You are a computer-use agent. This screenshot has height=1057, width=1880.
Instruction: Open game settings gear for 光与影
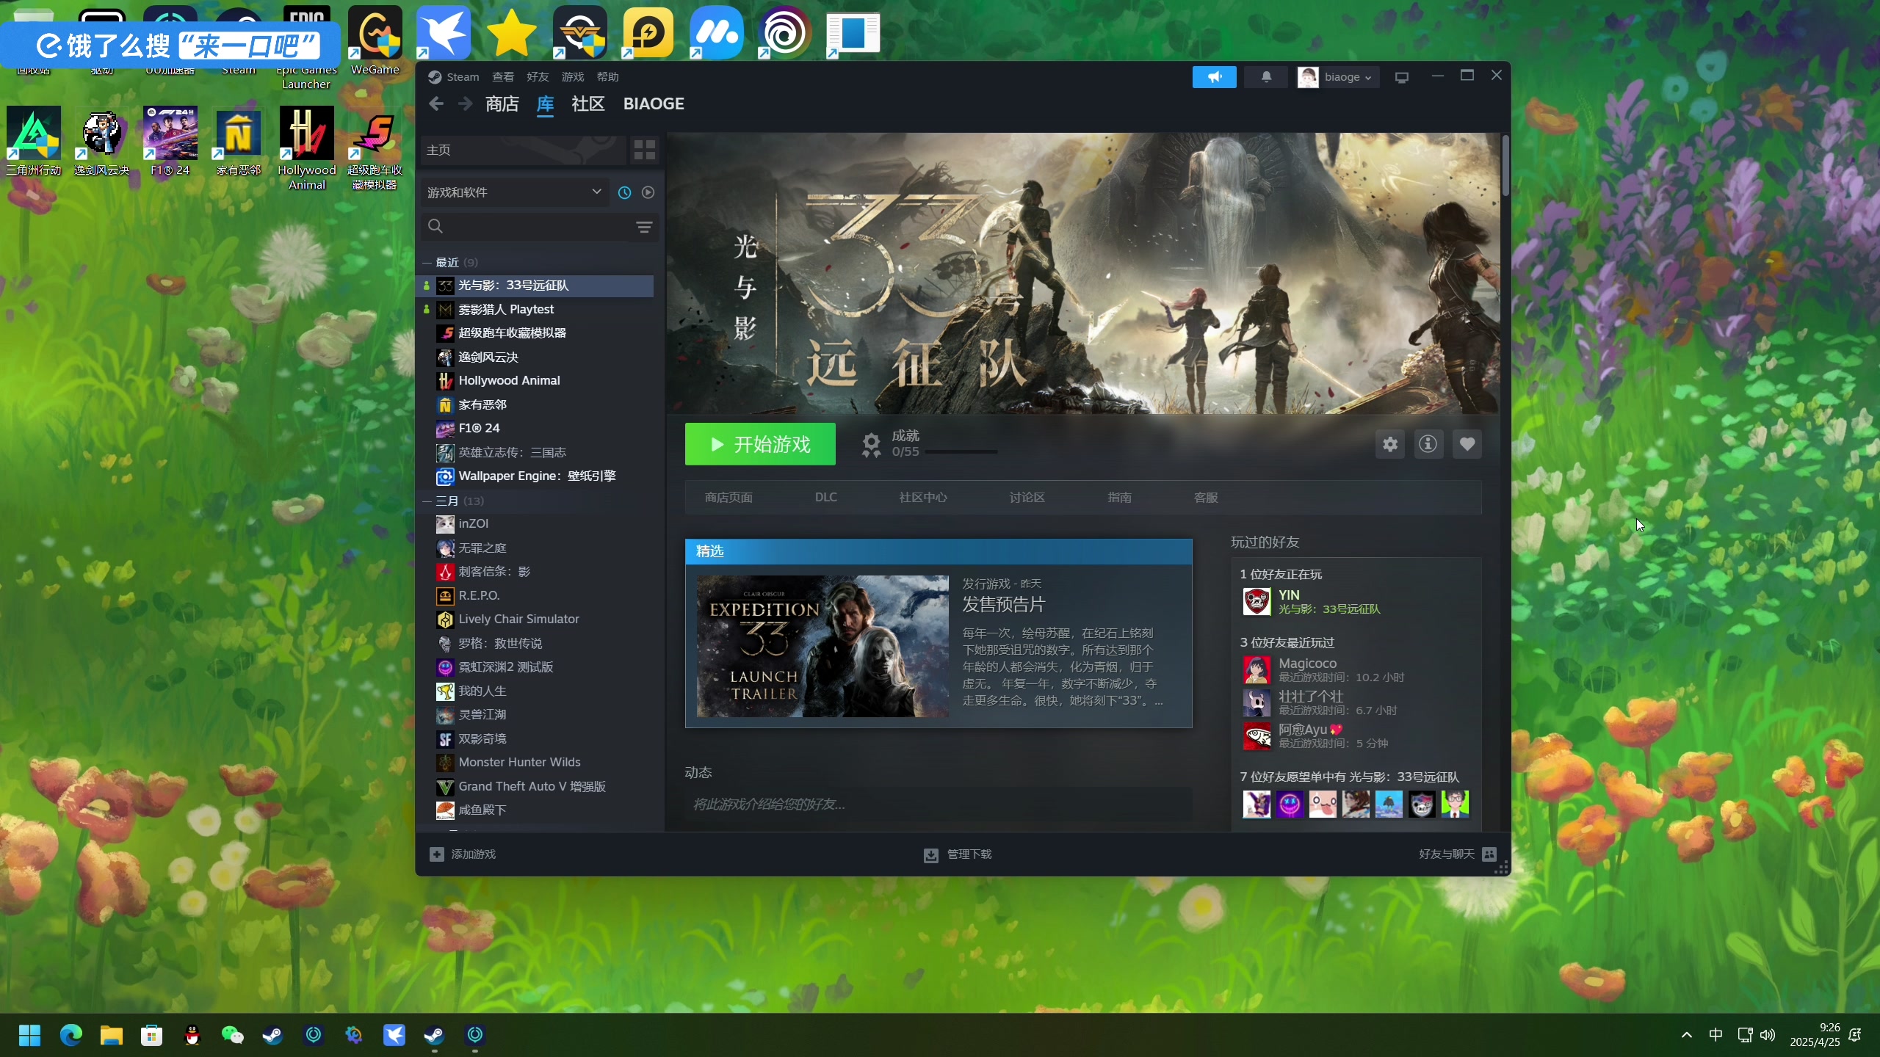[1390, 444]
